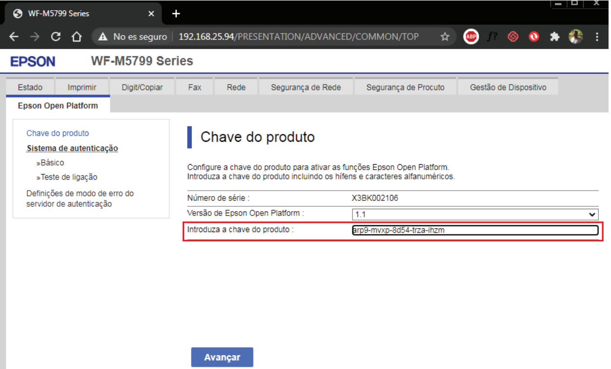Select the Segurança de Rede tab
The width and height of the screenshot is (611, 369).
pyautogui.click(x=306, y=87)
